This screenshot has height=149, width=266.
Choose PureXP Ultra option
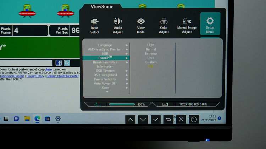151,58
